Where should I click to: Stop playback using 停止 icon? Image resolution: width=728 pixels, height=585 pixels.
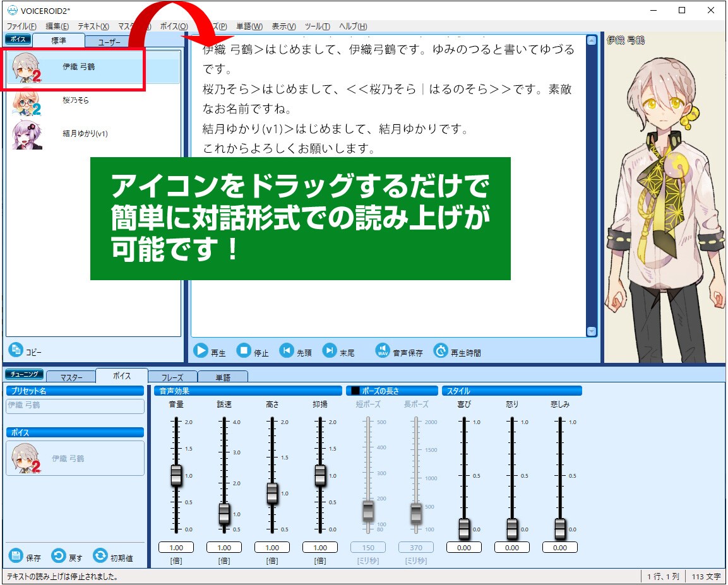(x=244, y=351)
